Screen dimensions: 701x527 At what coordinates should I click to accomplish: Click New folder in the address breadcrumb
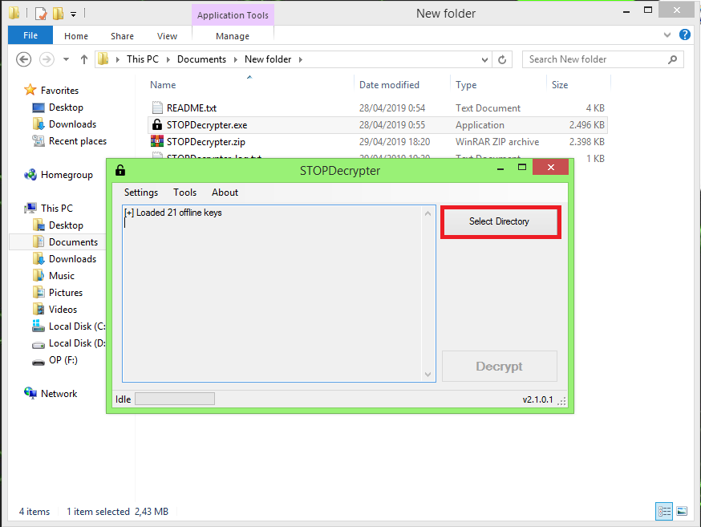click(268, 59)
